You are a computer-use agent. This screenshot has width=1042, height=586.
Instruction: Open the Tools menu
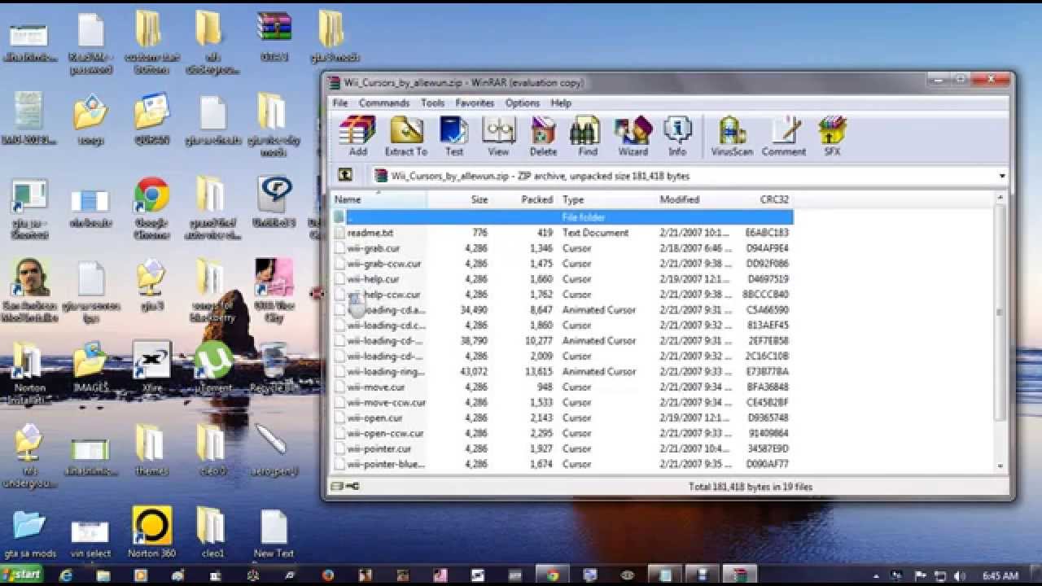[432, 103]
